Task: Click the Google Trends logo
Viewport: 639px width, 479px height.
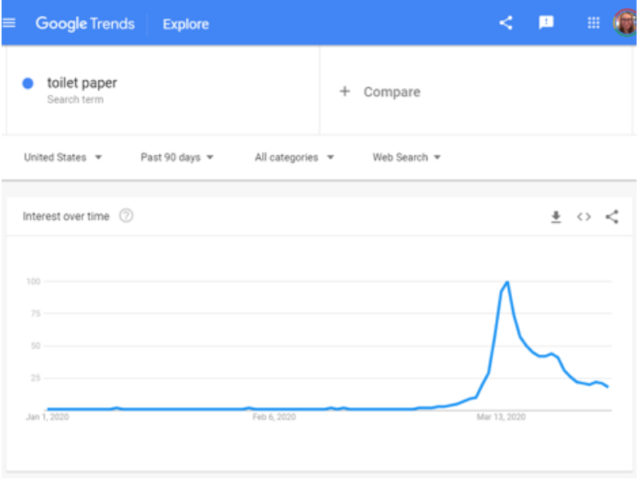Action: pos(85,24)
